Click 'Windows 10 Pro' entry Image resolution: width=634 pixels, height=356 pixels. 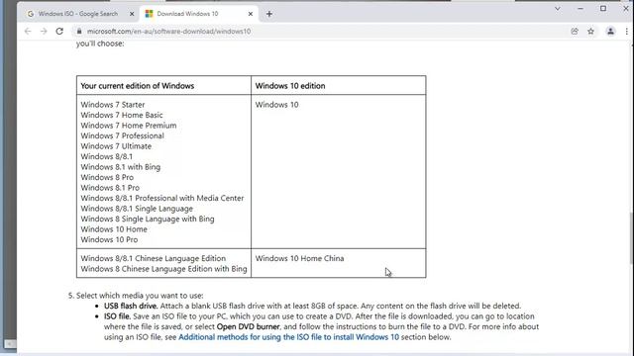point(109,239)
